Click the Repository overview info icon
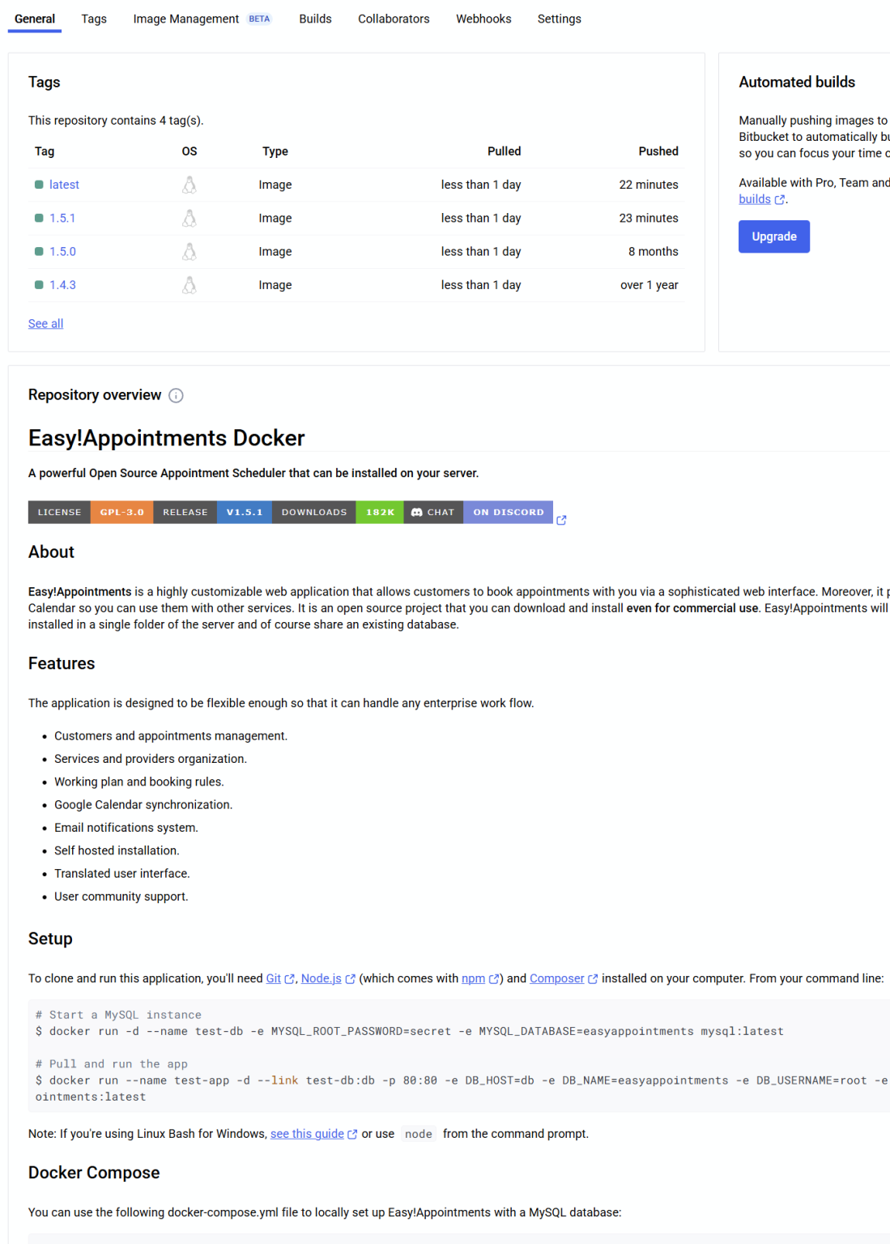This screenshot has width=890, height=1244. pos(176,395)
